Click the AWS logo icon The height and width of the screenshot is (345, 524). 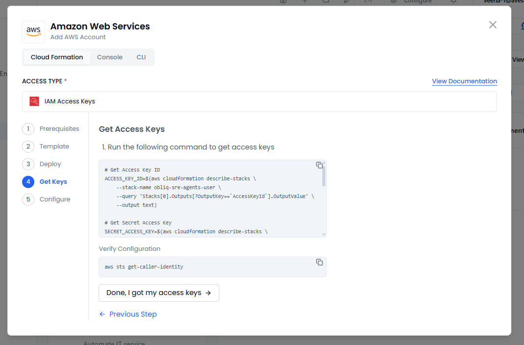pyautogui.click(x=33, y=32)
